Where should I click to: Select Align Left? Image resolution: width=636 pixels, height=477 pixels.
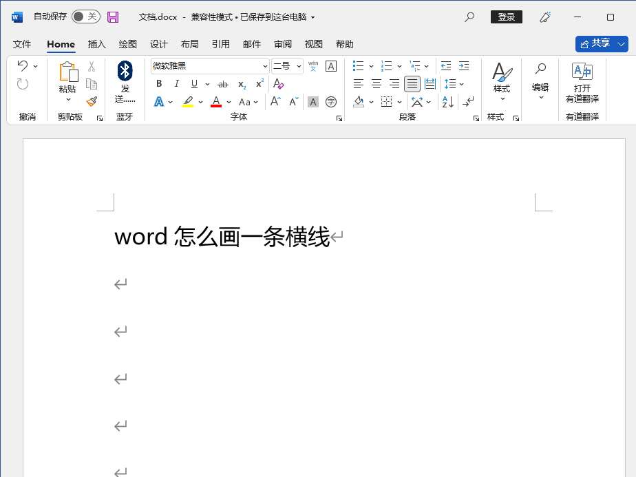click(358, 84)
